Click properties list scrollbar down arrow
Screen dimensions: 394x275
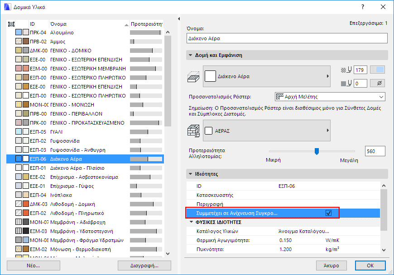coord(384,250)
